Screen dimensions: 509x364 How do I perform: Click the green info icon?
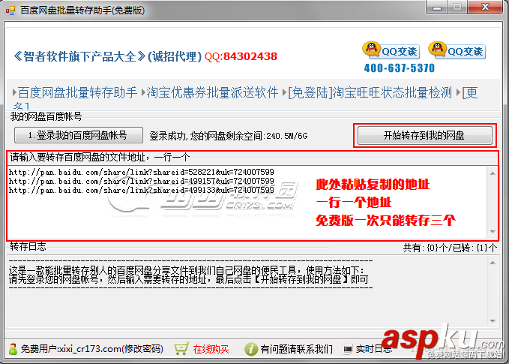click(x=250, y=349)
